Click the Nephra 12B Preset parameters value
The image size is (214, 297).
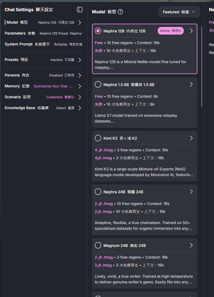click(61, 33)
